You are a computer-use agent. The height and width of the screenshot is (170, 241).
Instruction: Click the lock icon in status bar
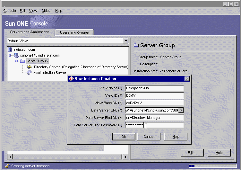coord(7,166)
